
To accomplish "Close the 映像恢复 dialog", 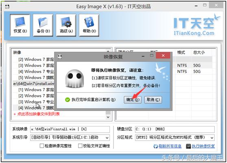I will coord(163,56).
